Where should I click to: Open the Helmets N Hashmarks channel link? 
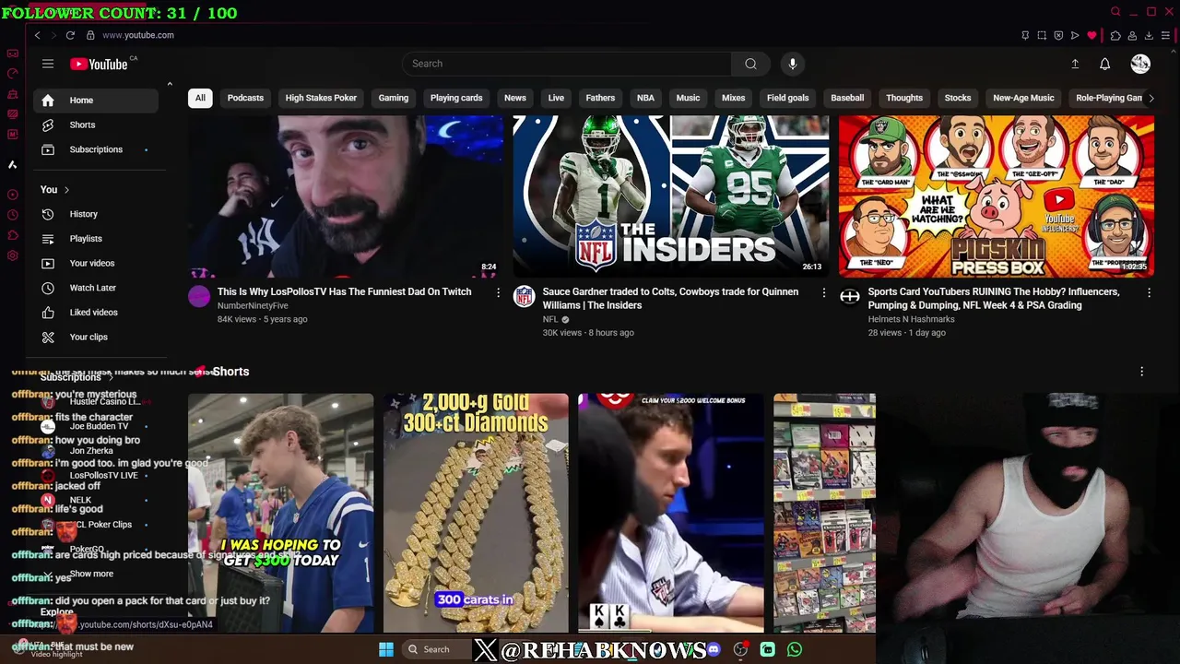point(911,319)
